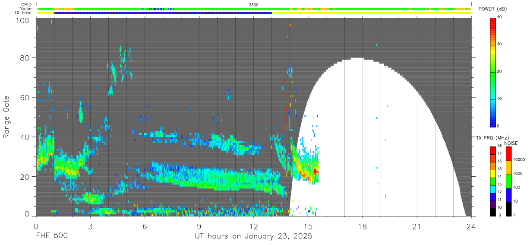Click the 10000 tick on NOISE scale
Viewport: 530px width, 245px height.
coord(519,160)
